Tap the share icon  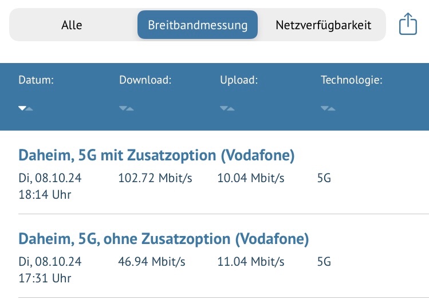[x=407, y=25]
